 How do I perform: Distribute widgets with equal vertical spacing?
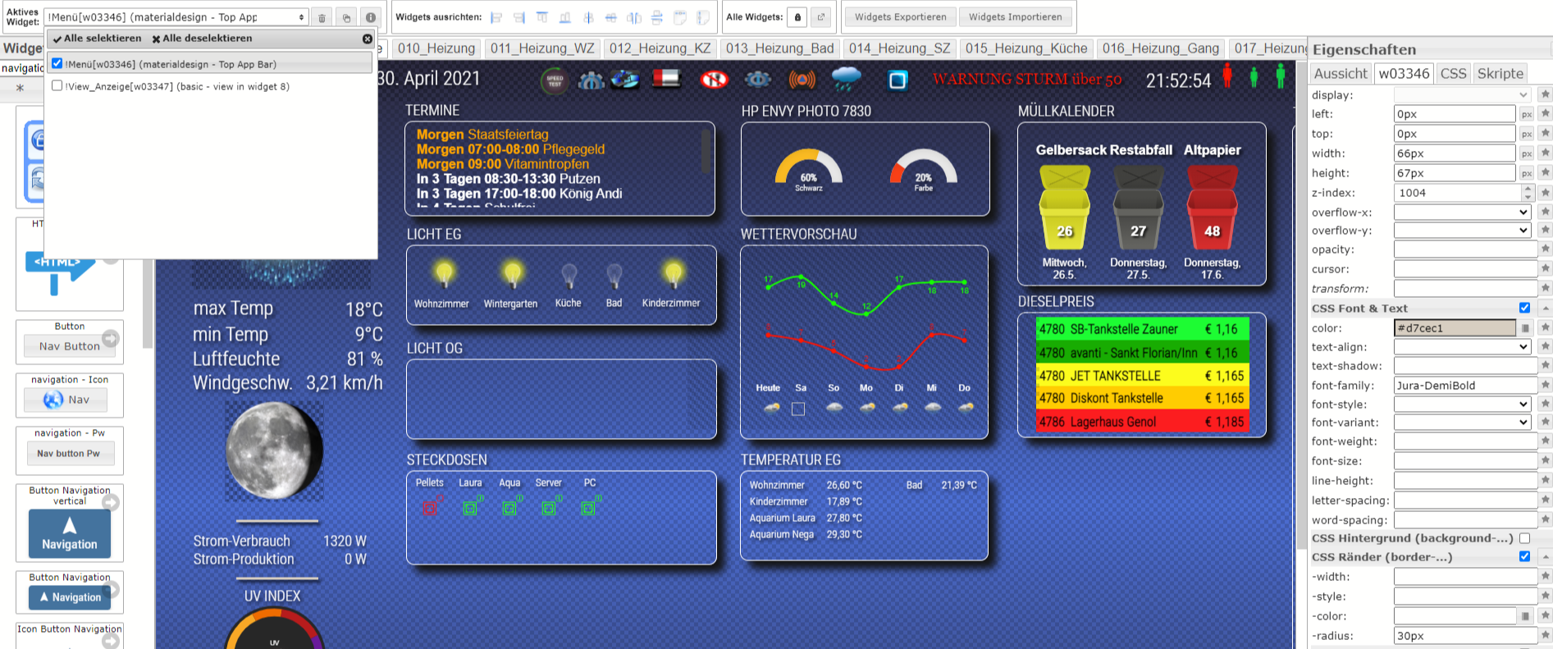657,17
